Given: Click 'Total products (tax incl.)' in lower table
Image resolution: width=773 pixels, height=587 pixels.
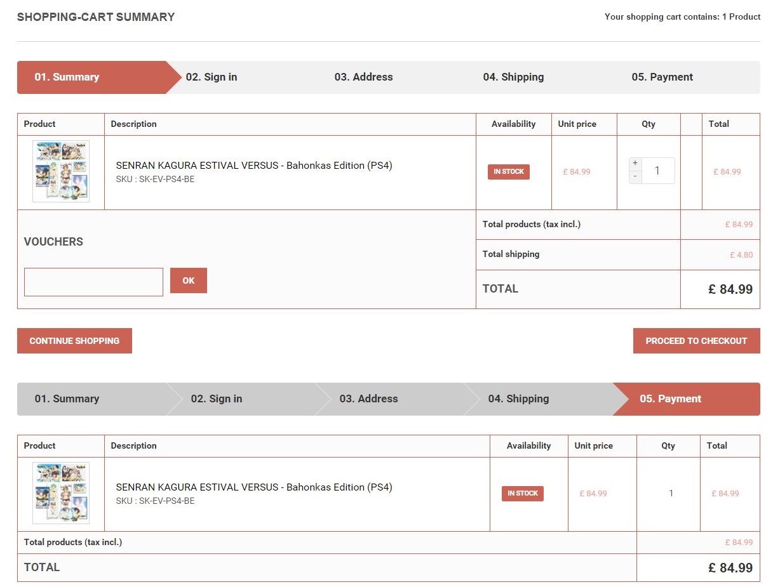Looking at the screenshot, I should tap(73, 543).
